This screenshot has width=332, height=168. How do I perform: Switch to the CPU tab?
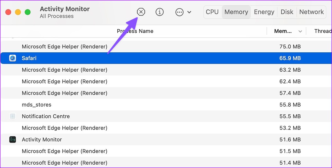click(x=212, y=12)
